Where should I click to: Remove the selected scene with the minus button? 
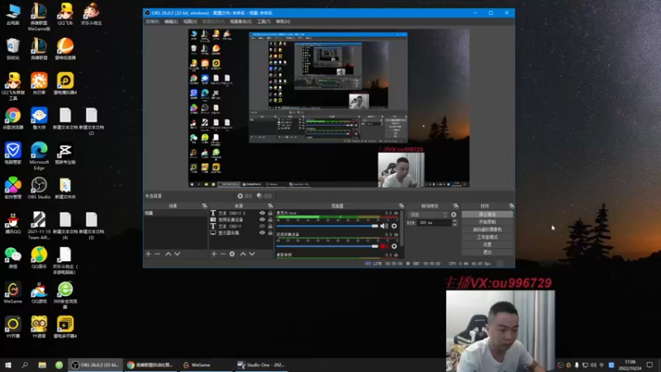click(157, 254)
